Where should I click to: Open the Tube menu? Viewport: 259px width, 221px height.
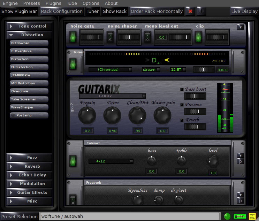(72, 3)
